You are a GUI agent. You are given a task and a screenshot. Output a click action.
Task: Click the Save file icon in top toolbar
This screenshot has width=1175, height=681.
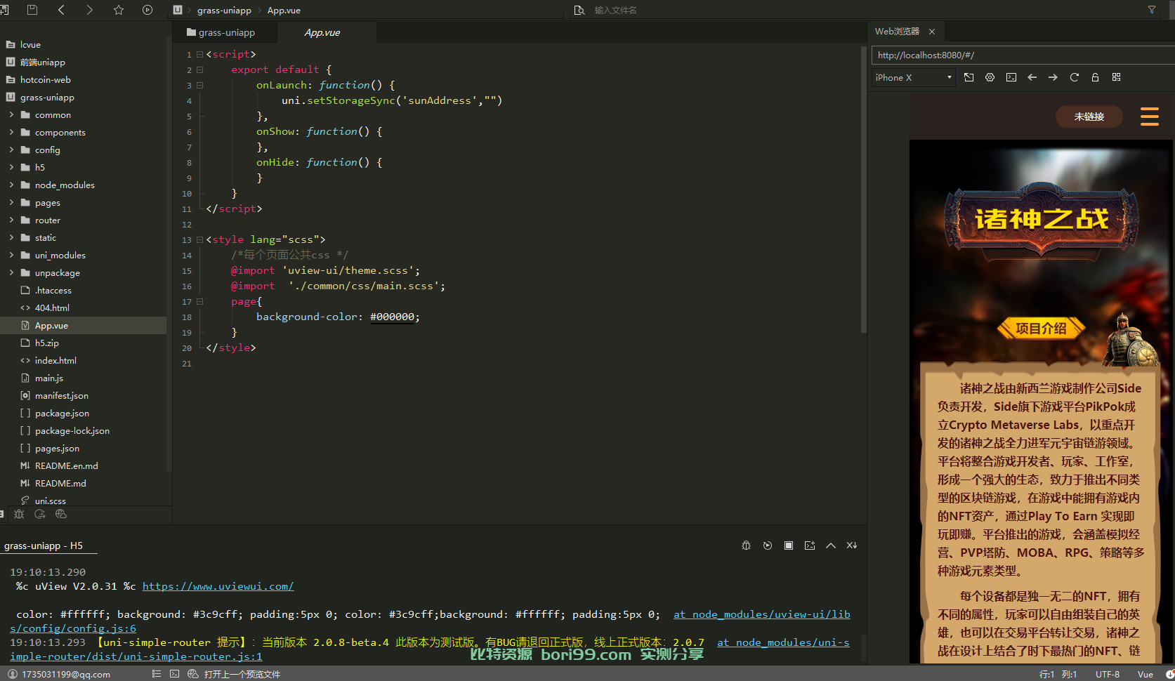click(x=32, y=10)
